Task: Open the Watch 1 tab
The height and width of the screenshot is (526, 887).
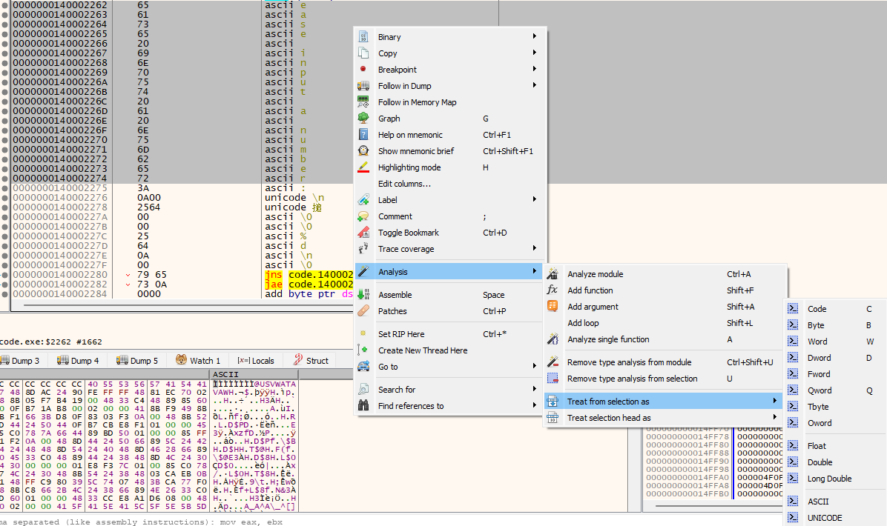Action: pos(198,361)
